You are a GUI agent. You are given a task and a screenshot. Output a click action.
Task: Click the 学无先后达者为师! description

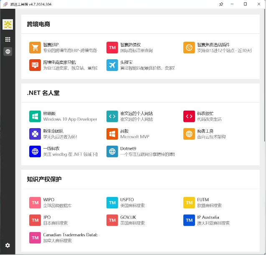click(x=60, y=137)
